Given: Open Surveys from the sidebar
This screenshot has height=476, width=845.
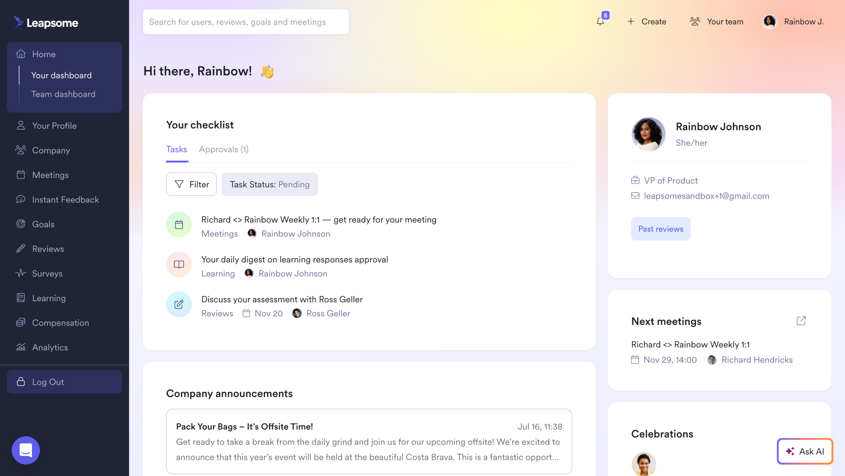Looking at the screenshot, I should tap(47, 273).
